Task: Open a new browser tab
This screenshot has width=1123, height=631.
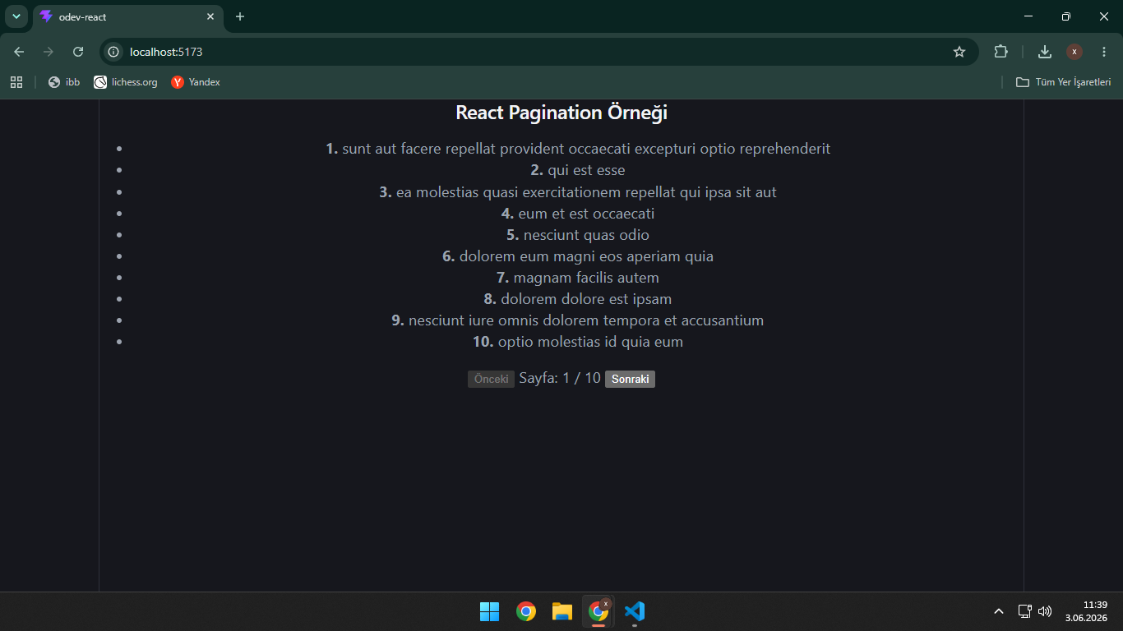Action: tap(240, 16)
